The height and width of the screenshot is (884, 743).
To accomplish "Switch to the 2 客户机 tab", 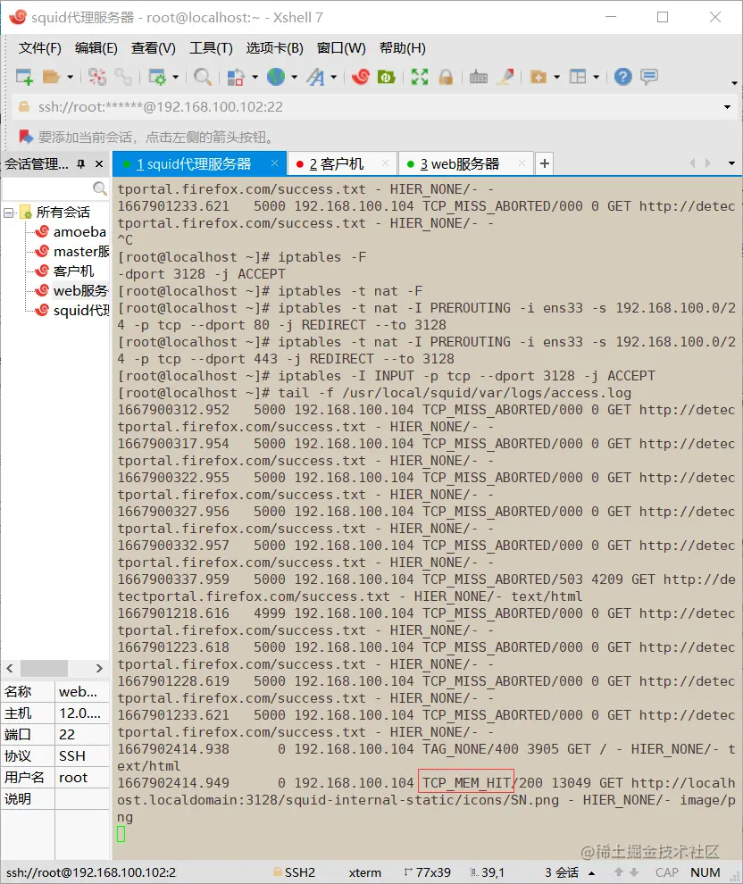I will (342, 164).
